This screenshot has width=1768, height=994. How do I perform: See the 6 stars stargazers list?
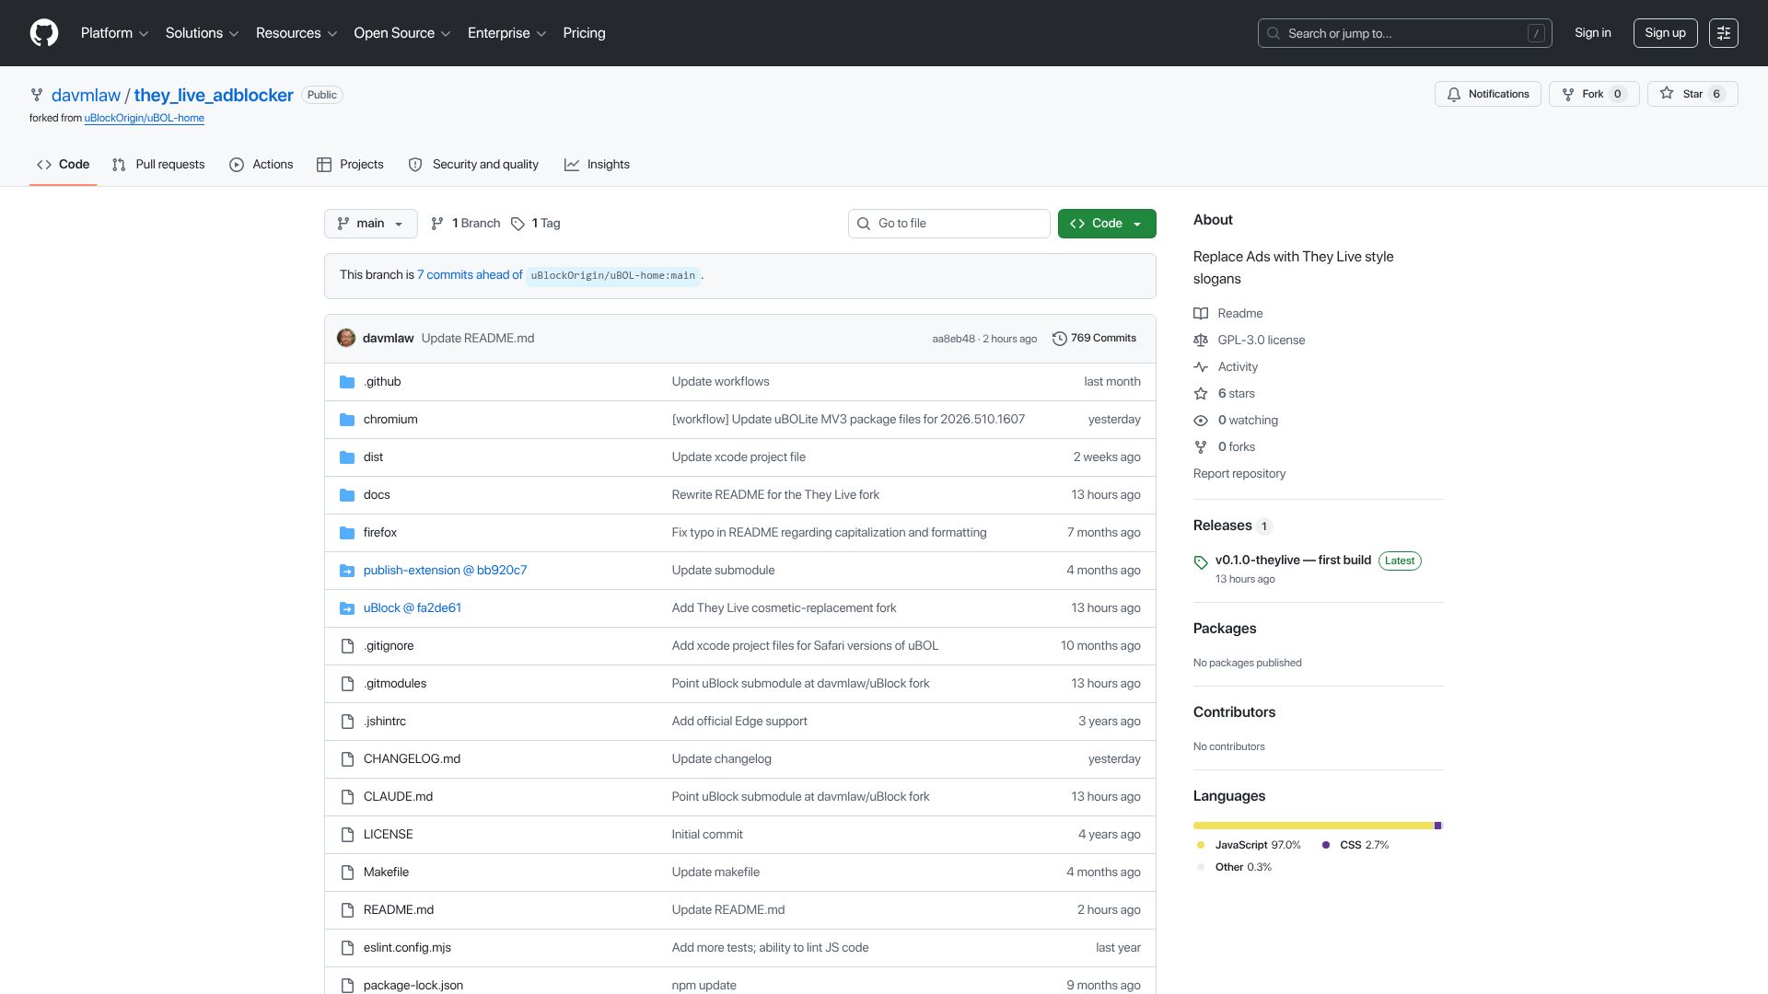pos(1225,394)
